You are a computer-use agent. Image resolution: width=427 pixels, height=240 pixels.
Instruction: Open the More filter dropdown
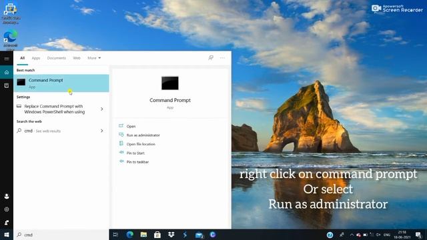click(x=94, y=58)
